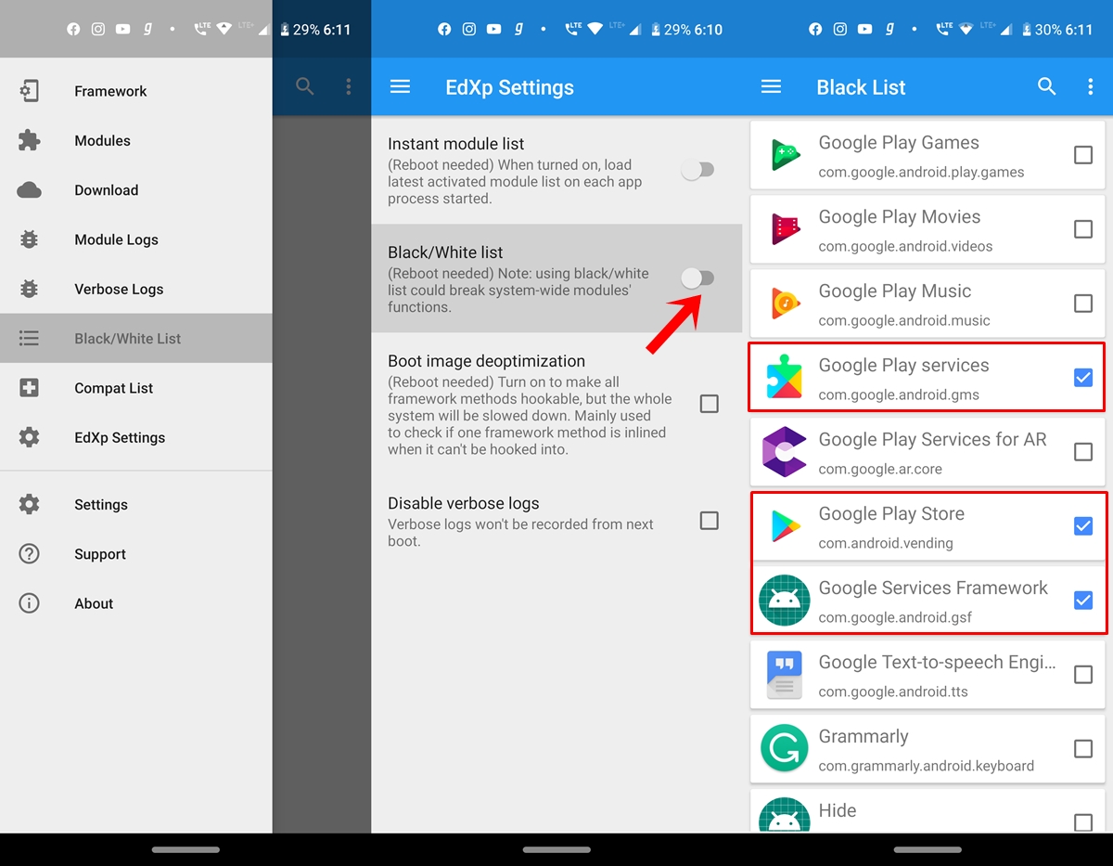The width and height of the screenshot is (1113, 866).
Task: Check Google Text-to-speech Engine box
Action: [1082, 675]
